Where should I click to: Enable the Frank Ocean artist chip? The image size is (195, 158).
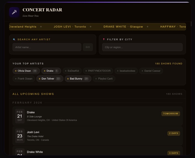(x=24, y=79)
